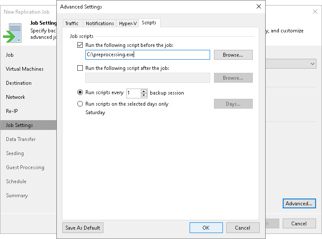Switch to the Traffic tab
Viewport: 322px width, 239px height.
point(72,23)
